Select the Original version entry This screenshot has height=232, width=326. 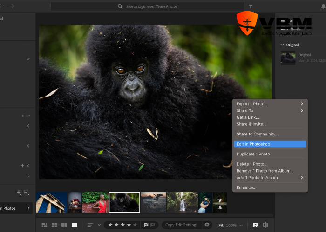pos(303,58)
